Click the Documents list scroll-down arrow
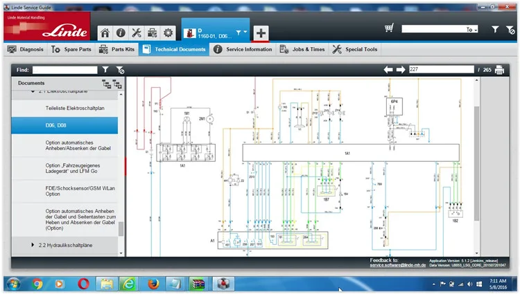Screen dimensions: 520x294 click(x=121, y=253)
